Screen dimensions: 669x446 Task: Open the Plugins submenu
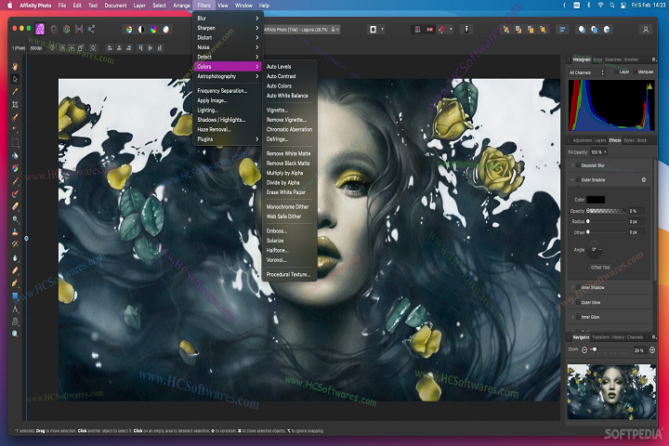click(x=228, y=139)
